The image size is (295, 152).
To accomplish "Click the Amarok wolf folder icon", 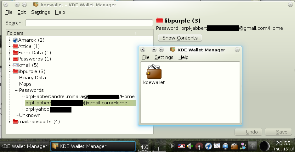I will [15, 40].
